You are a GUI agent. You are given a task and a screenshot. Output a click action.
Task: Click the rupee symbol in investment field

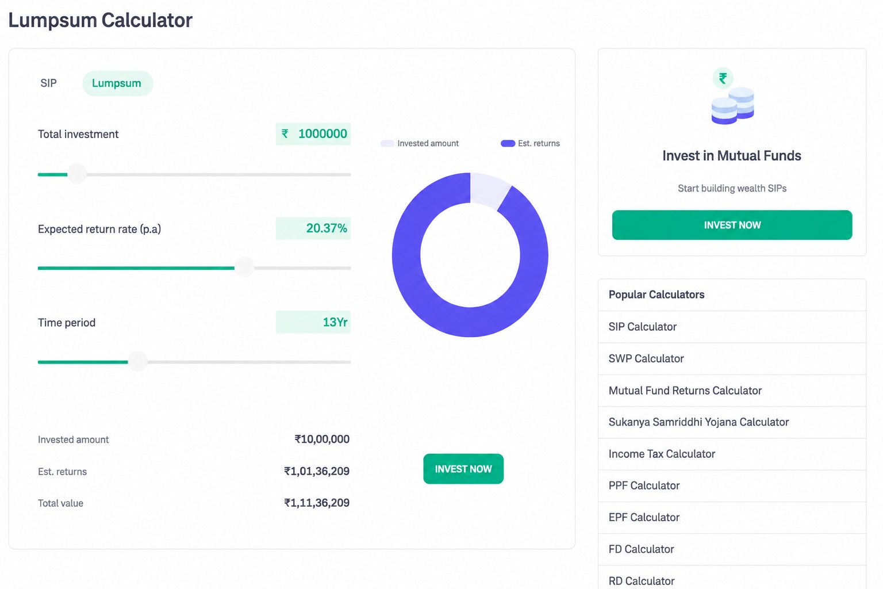pyautogui.click(x=285, y=133)
